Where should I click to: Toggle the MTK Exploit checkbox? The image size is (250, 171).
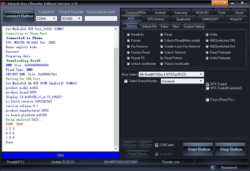pyautogui.click(x=207, y=84)
